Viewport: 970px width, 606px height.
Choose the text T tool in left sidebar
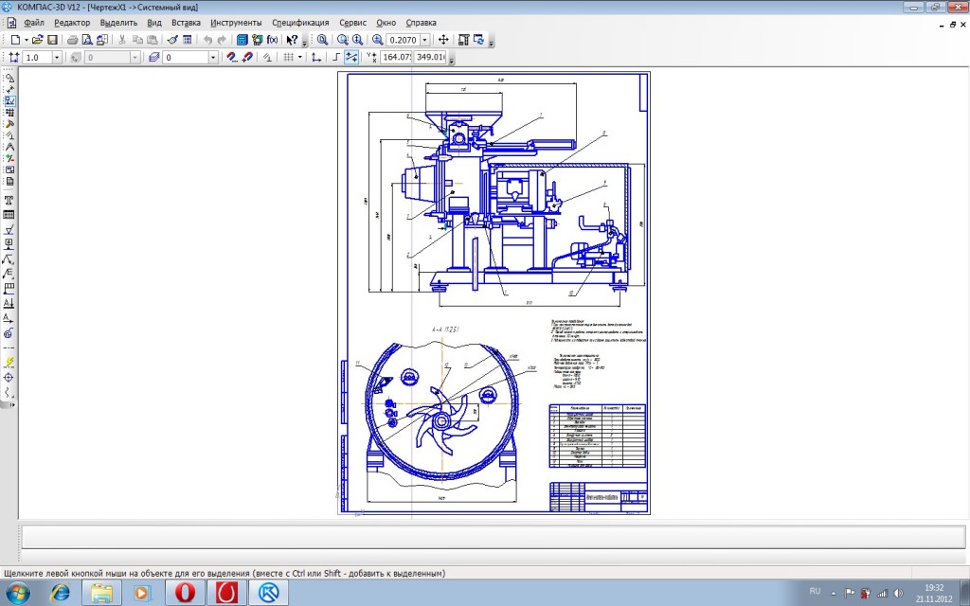pos(9,201)
